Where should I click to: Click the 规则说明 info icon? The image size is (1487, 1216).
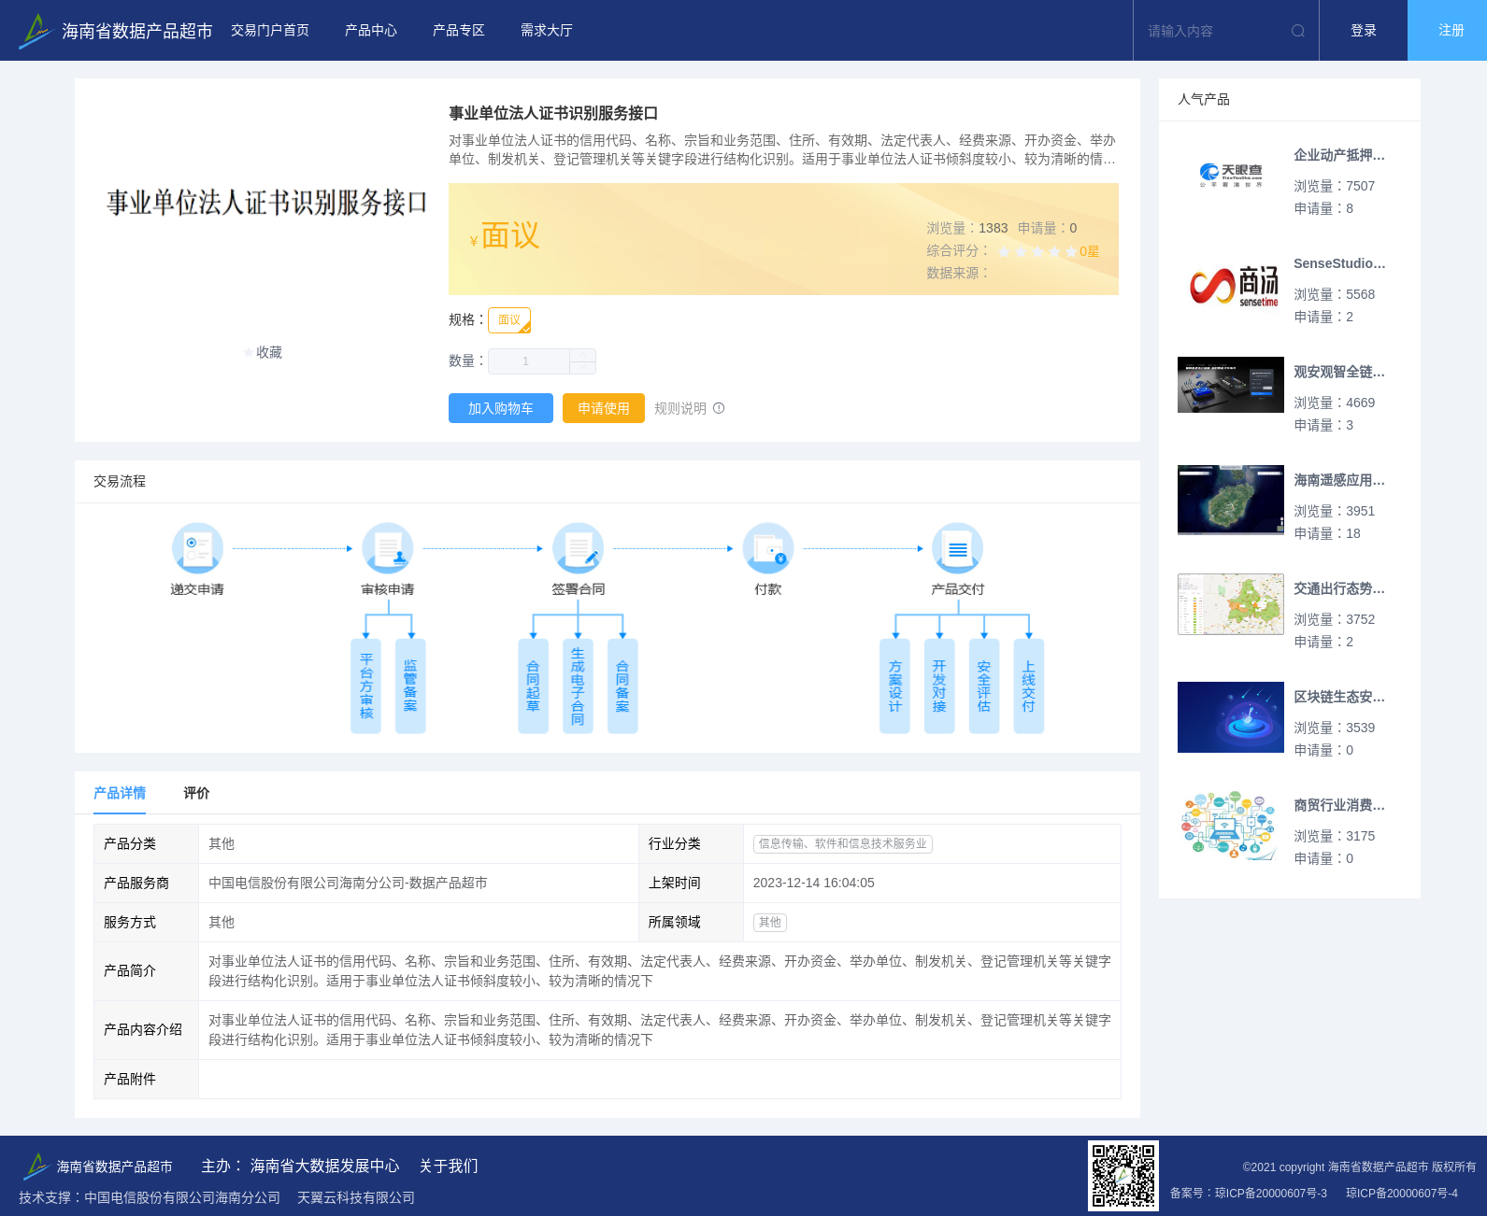719,408
